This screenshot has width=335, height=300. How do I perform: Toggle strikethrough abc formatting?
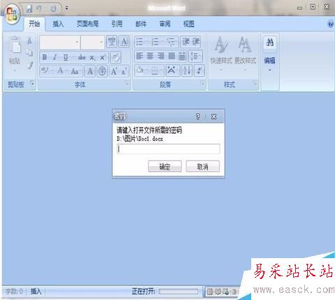click(82, 57)
